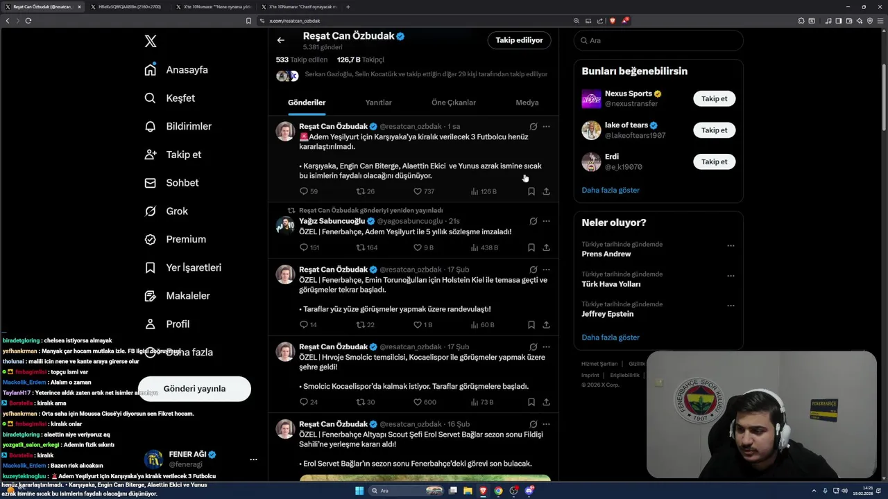Image resolution: width=888 pixels, height=499 pixels.
Task: Open more options on Erol Servet Bağlar post
Action: click(547, 424)
